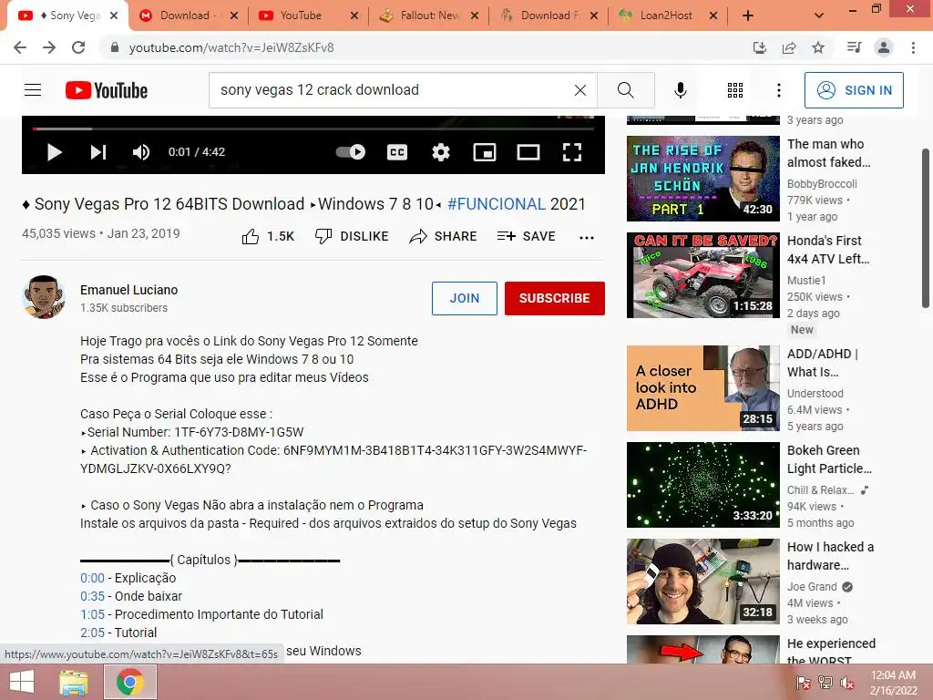
Task: Like the video with thumbs up
Action: point(268,237)
